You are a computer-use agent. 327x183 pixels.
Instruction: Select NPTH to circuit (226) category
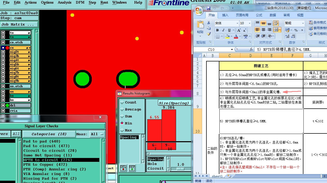click(x=61, y=160)
